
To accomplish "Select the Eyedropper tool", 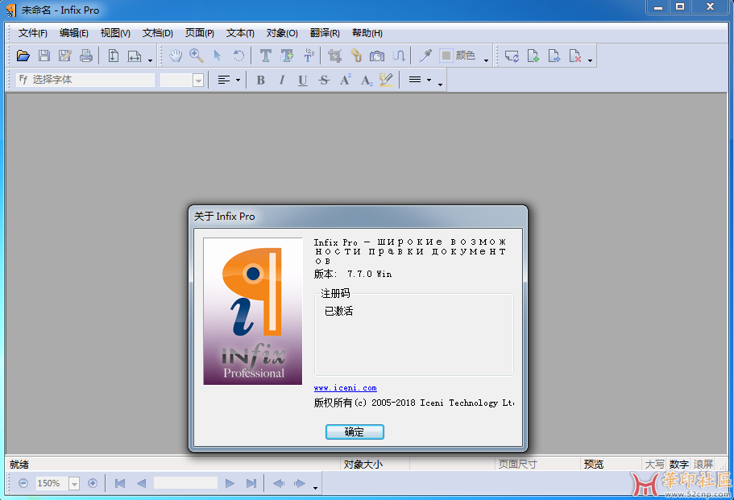I will [x=425, y=56].
